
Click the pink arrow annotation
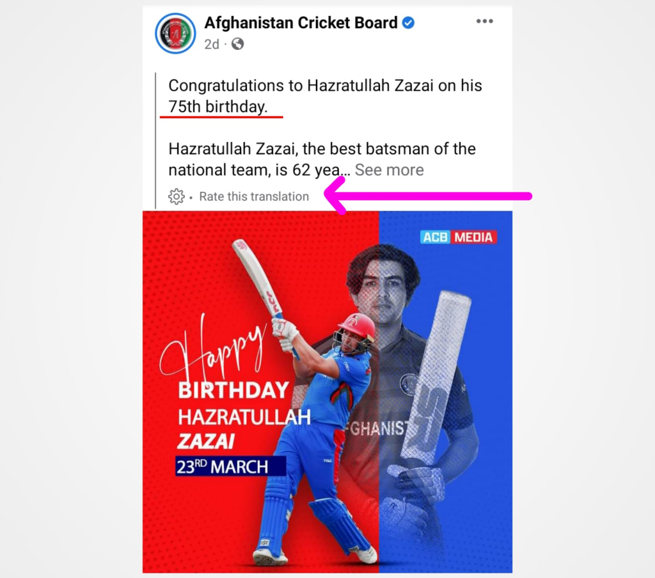pyautogui.click(x=427, y=196)
